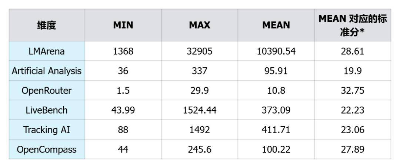Click the OpenCompass row label
The image size is (400, 168).
(x=47, y=149)
